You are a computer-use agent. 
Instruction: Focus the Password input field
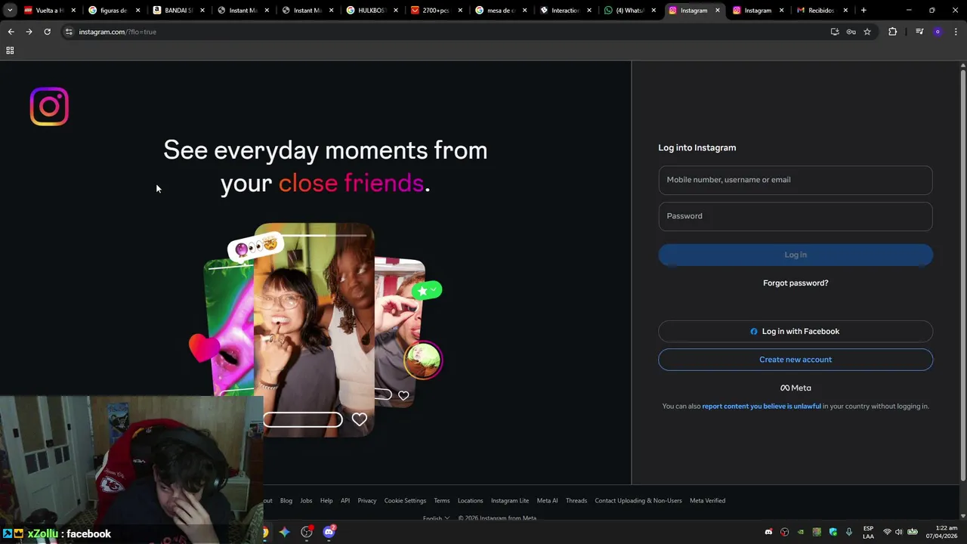[796, 216]
